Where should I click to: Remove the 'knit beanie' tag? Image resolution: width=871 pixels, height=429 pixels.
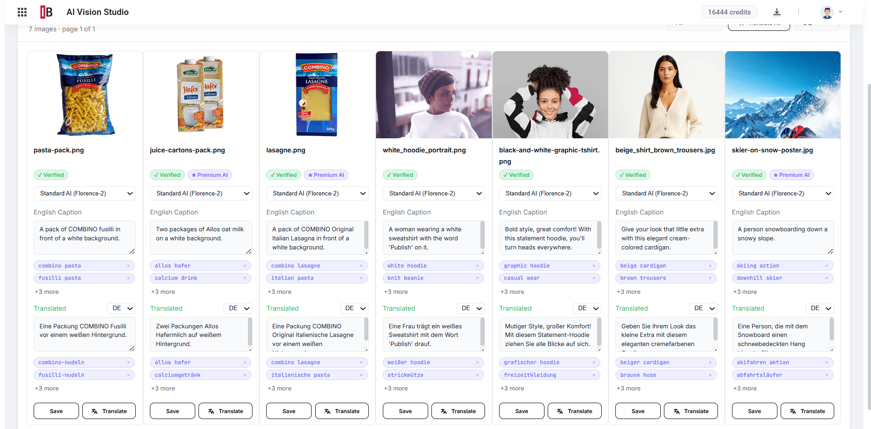click(477, 278)
